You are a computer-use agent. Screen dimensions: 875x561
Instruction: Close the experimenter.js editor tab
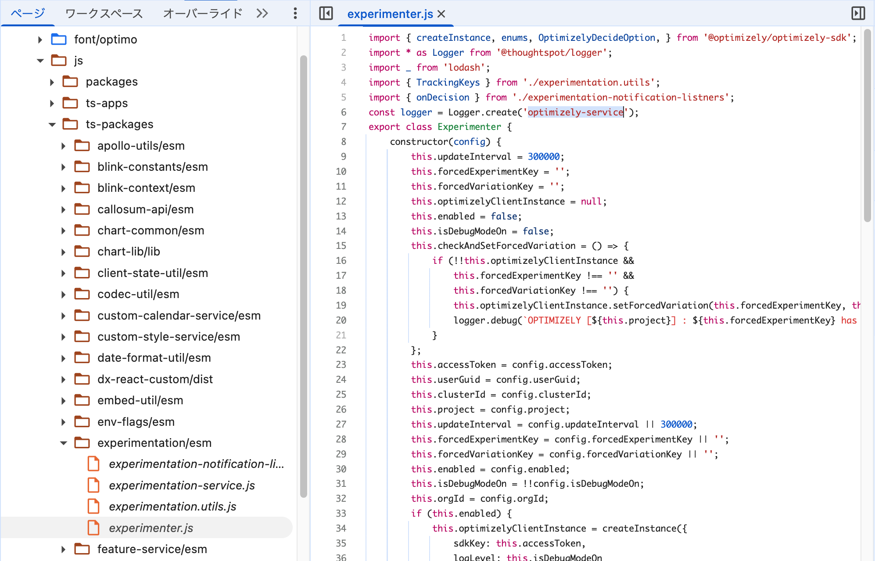pyautogui.click(x=441, y=14)
